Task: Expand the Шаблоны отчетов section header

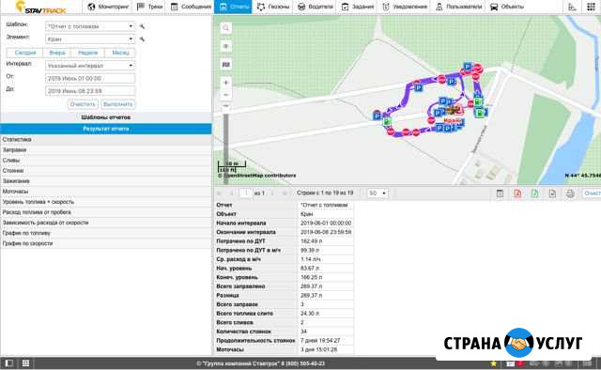Action: pyautogui.click(x=106, y=117)
